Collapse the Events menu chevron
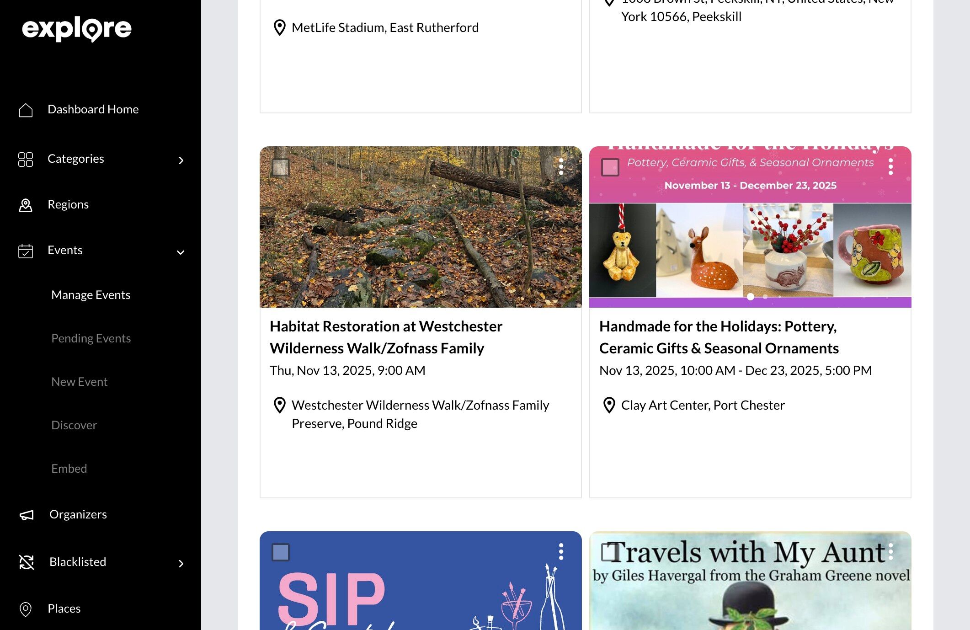Viewport: 970px width, 630px height. 181,252
